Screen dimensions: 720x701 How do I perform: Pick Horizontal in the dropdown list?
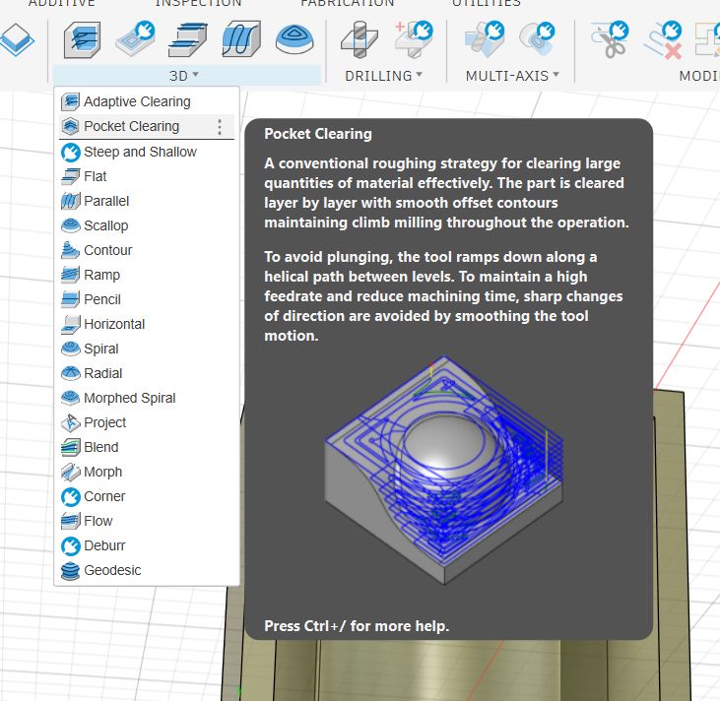(146, 324)
